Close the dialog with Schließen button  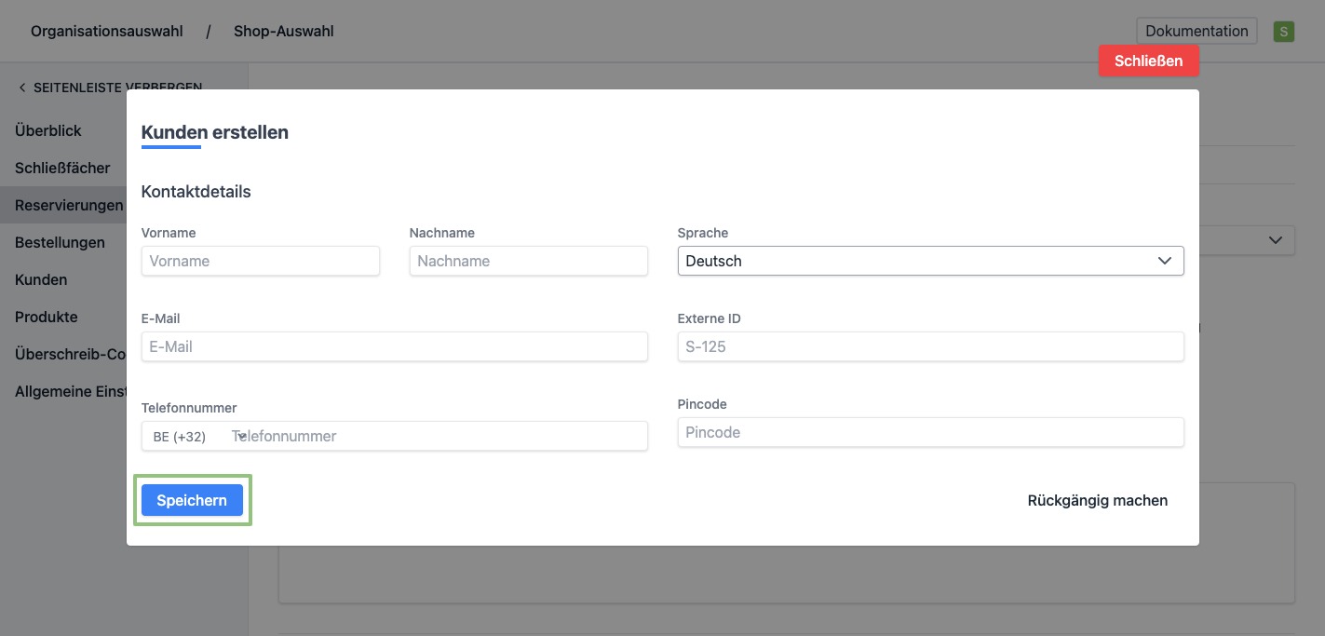1148,61
